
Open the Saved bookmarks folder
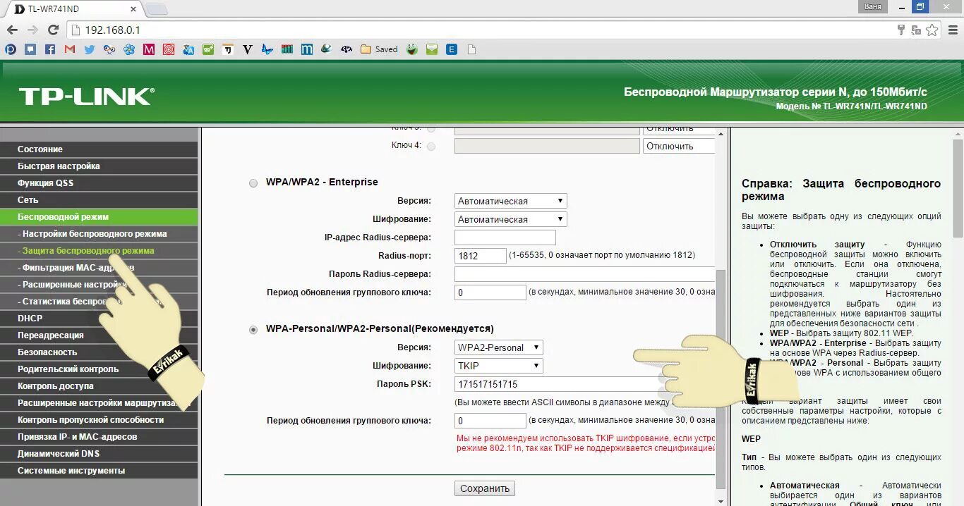tap(379, 49)
